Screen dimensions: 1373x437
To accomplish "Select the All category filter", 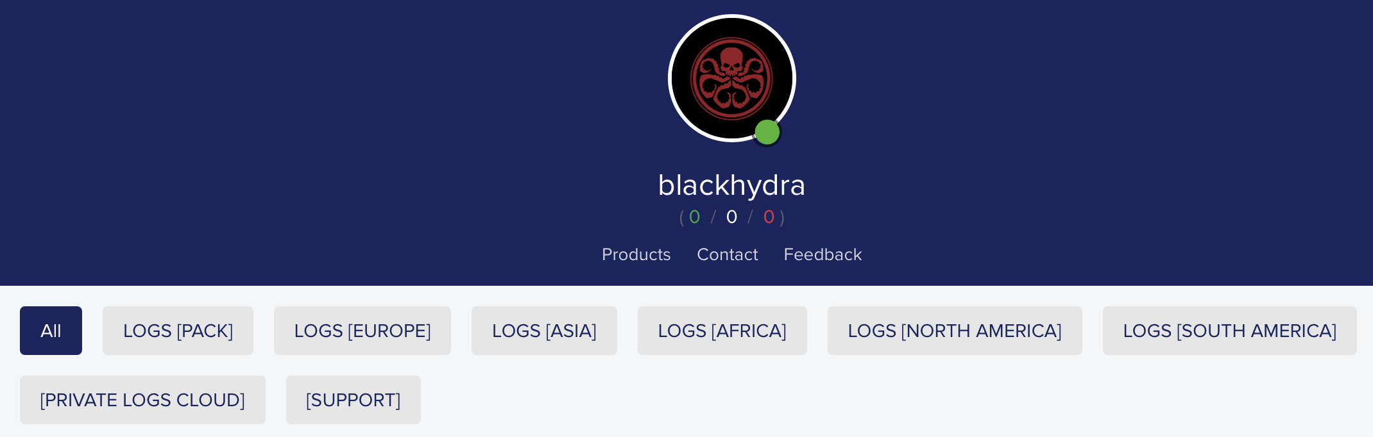I will [x=51, y=331].
